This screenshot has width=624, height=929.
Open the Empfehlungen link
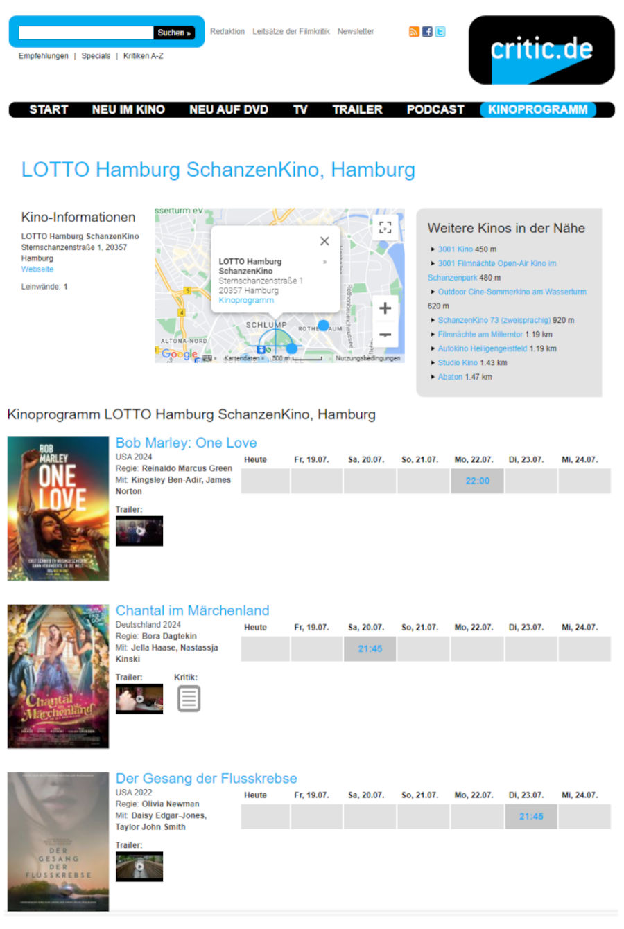pos(44,56)
